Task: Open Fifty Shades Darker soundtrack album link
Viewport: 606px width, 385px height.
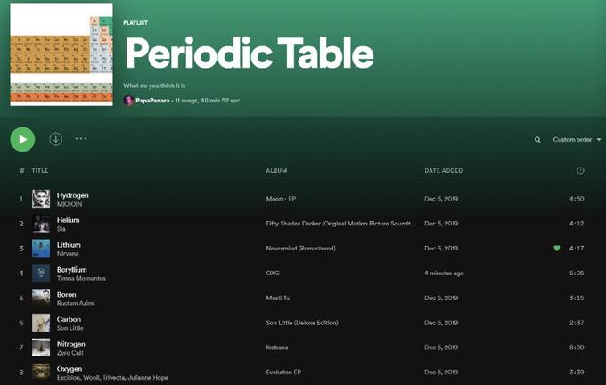Action: click(341, 224)
